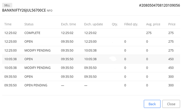Click the Qty. column header

pyautogui.click(x=115, y=24)
